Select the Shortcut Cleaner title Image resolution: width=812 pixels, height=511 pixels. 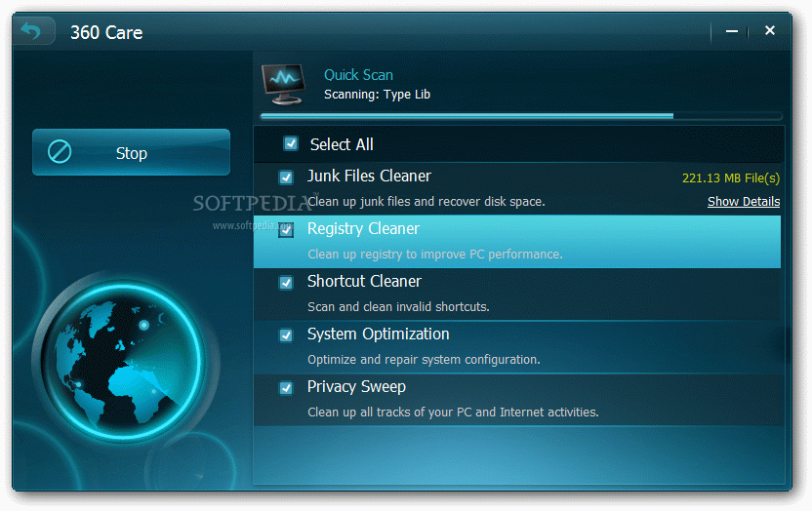pos(364,282)
